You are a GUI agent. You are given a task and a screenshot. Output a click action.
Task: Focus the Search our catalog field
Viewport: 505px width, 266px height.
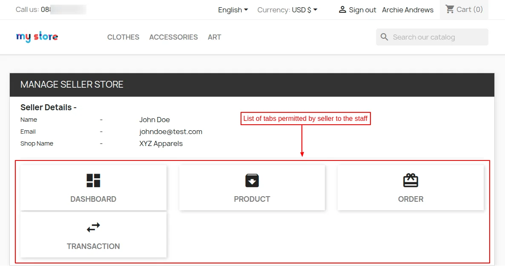438,37
